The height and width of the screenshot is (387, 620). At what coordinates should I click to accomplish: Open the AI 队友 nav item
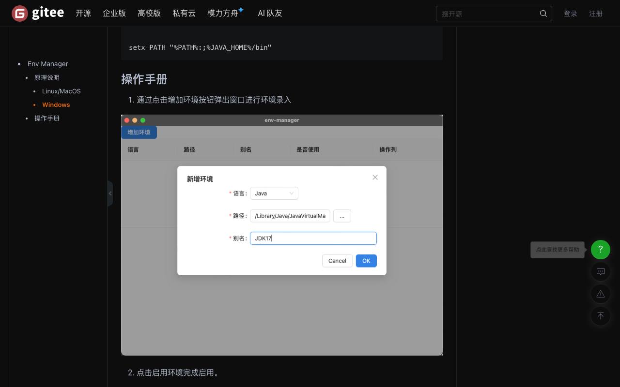270,14
